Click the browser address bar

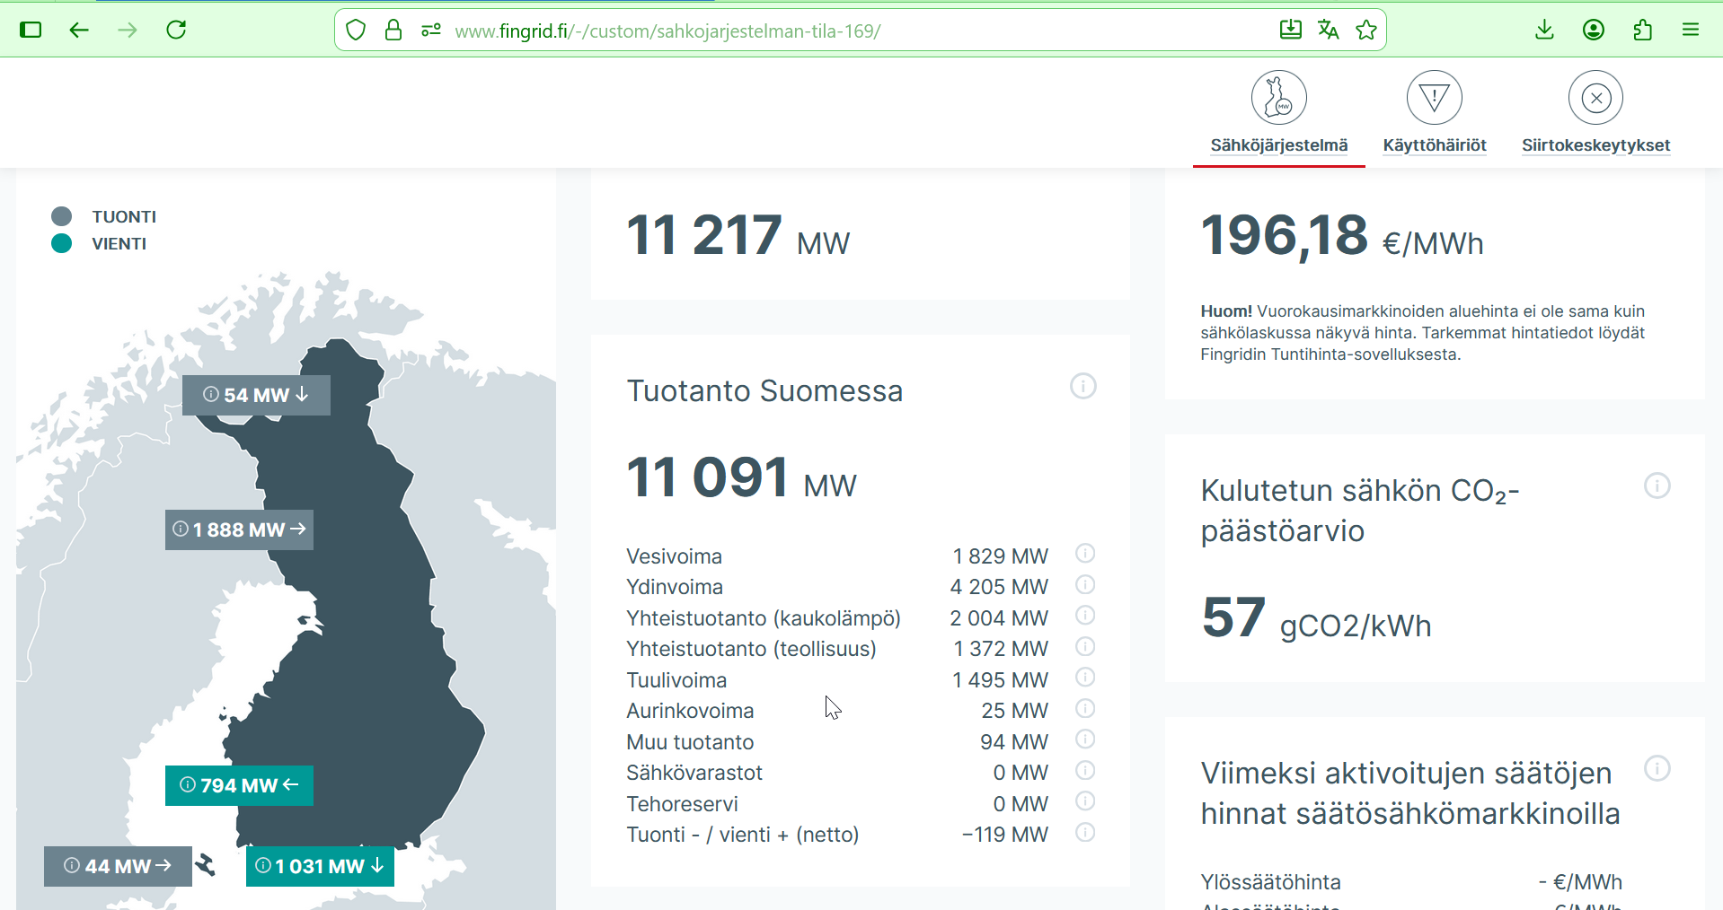click(x=808, y=31)
